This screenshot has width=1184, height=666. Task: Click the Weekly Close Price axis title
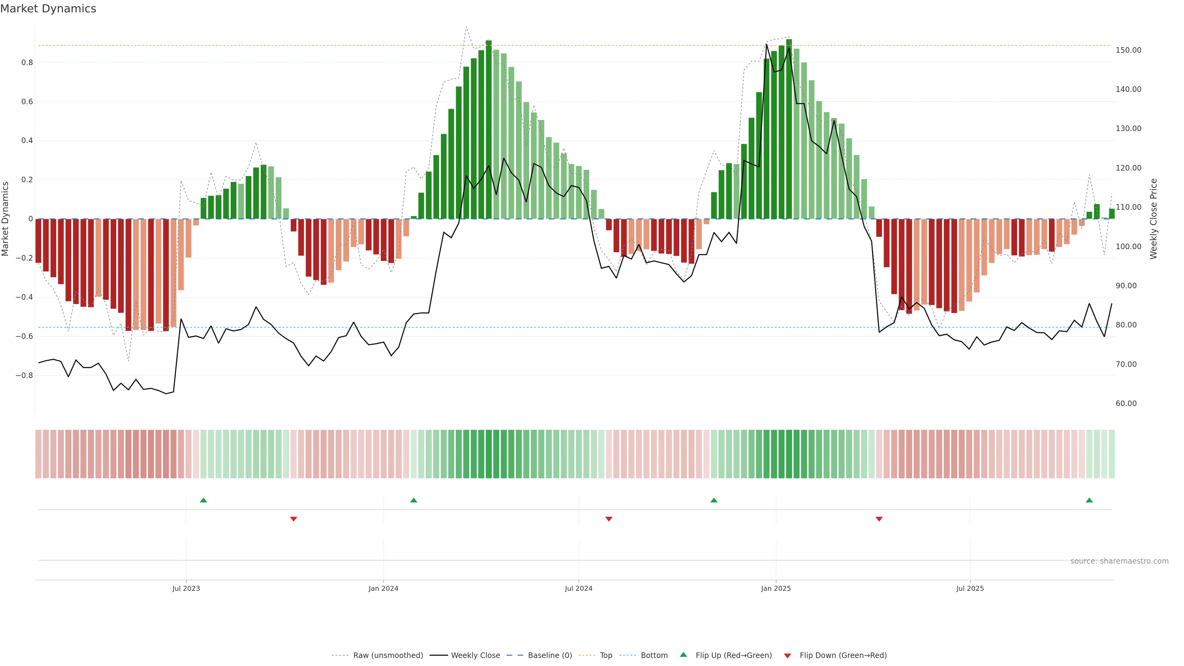tap(1154, 219)
